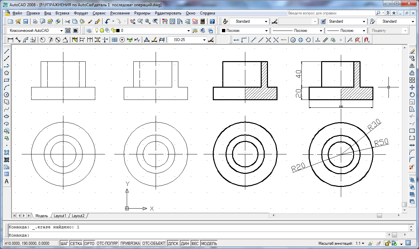
Task: Open the layer 0 dropdown list
Action: 188,31
